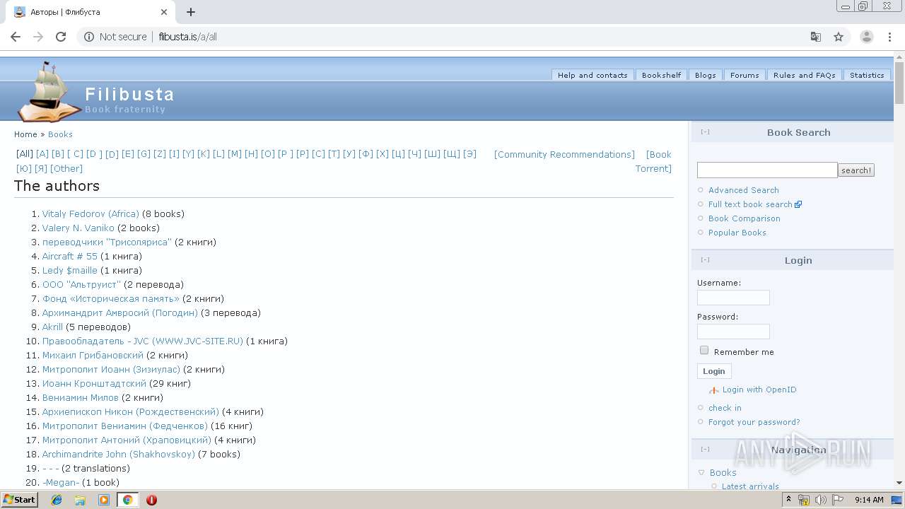Click the Not secure site info icon
Image resolution: width=905 pixels, height=509 pixels.
[89, 37]
